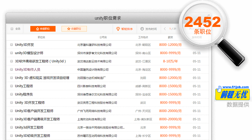The width and height of the screenshot is (252, 140).
Task: Click the 申请职位 apply button
Action: 43,29
